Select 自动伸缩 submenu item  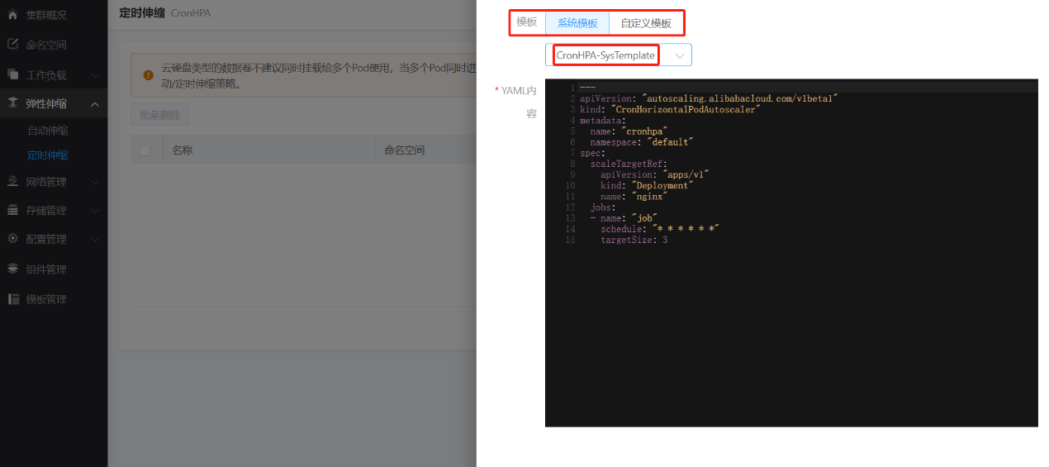pos(47,131)
